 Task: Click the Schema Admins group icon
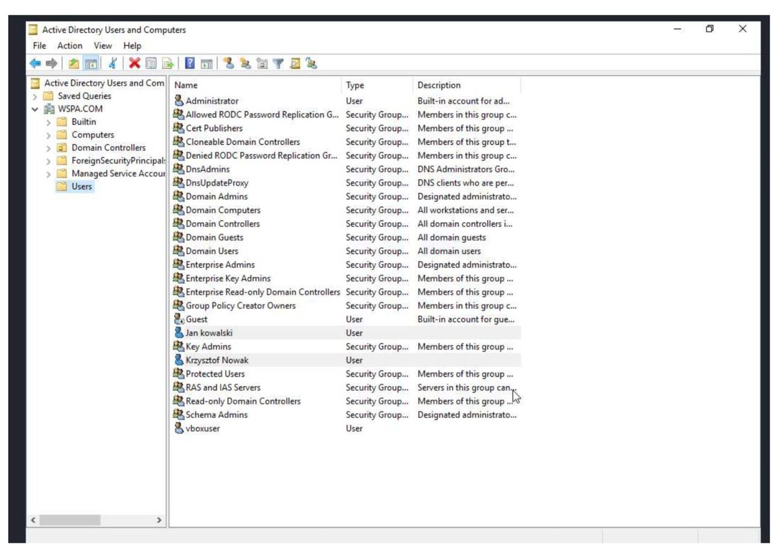178,414
